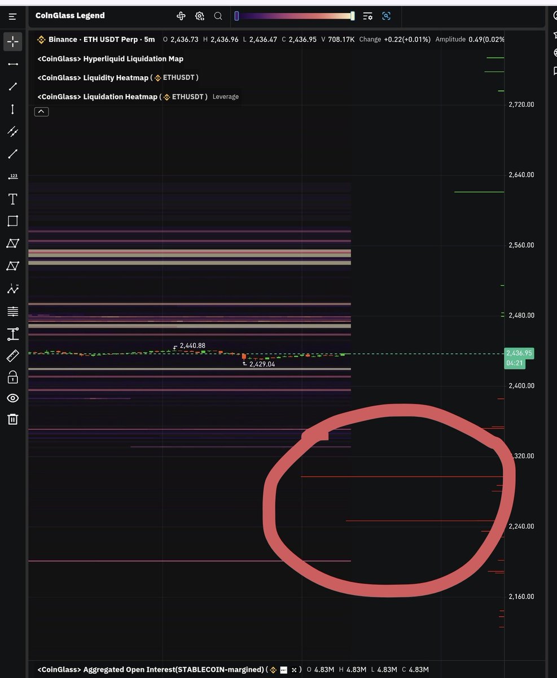Click the Leverage option on Liquidation Heatmap
Image resolution: width=557 pixels, height=678 pixels.
[x=226, y=97]
